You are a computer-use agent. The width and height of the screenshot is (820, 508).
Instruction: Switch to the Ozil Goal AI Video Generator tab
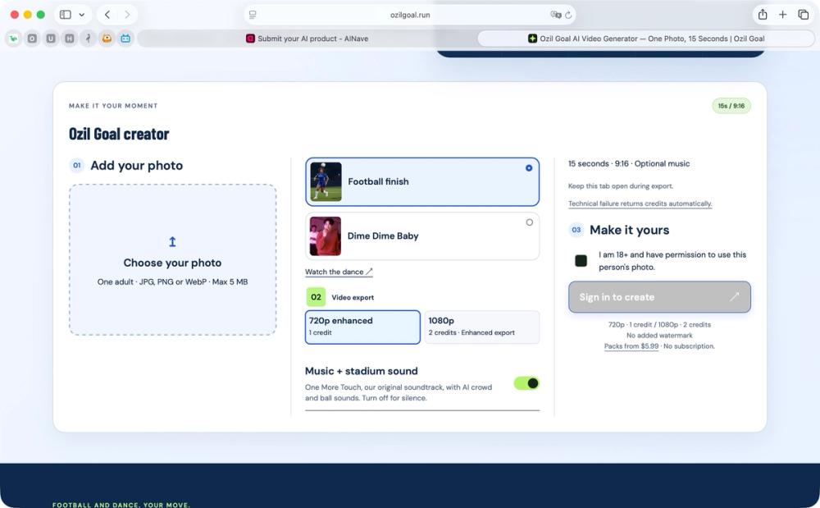point(646,39)
